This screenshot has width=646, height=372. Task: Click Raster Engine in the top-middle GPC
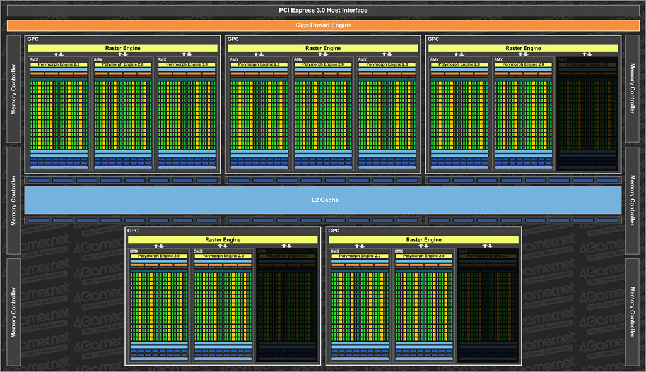[323, 48]
